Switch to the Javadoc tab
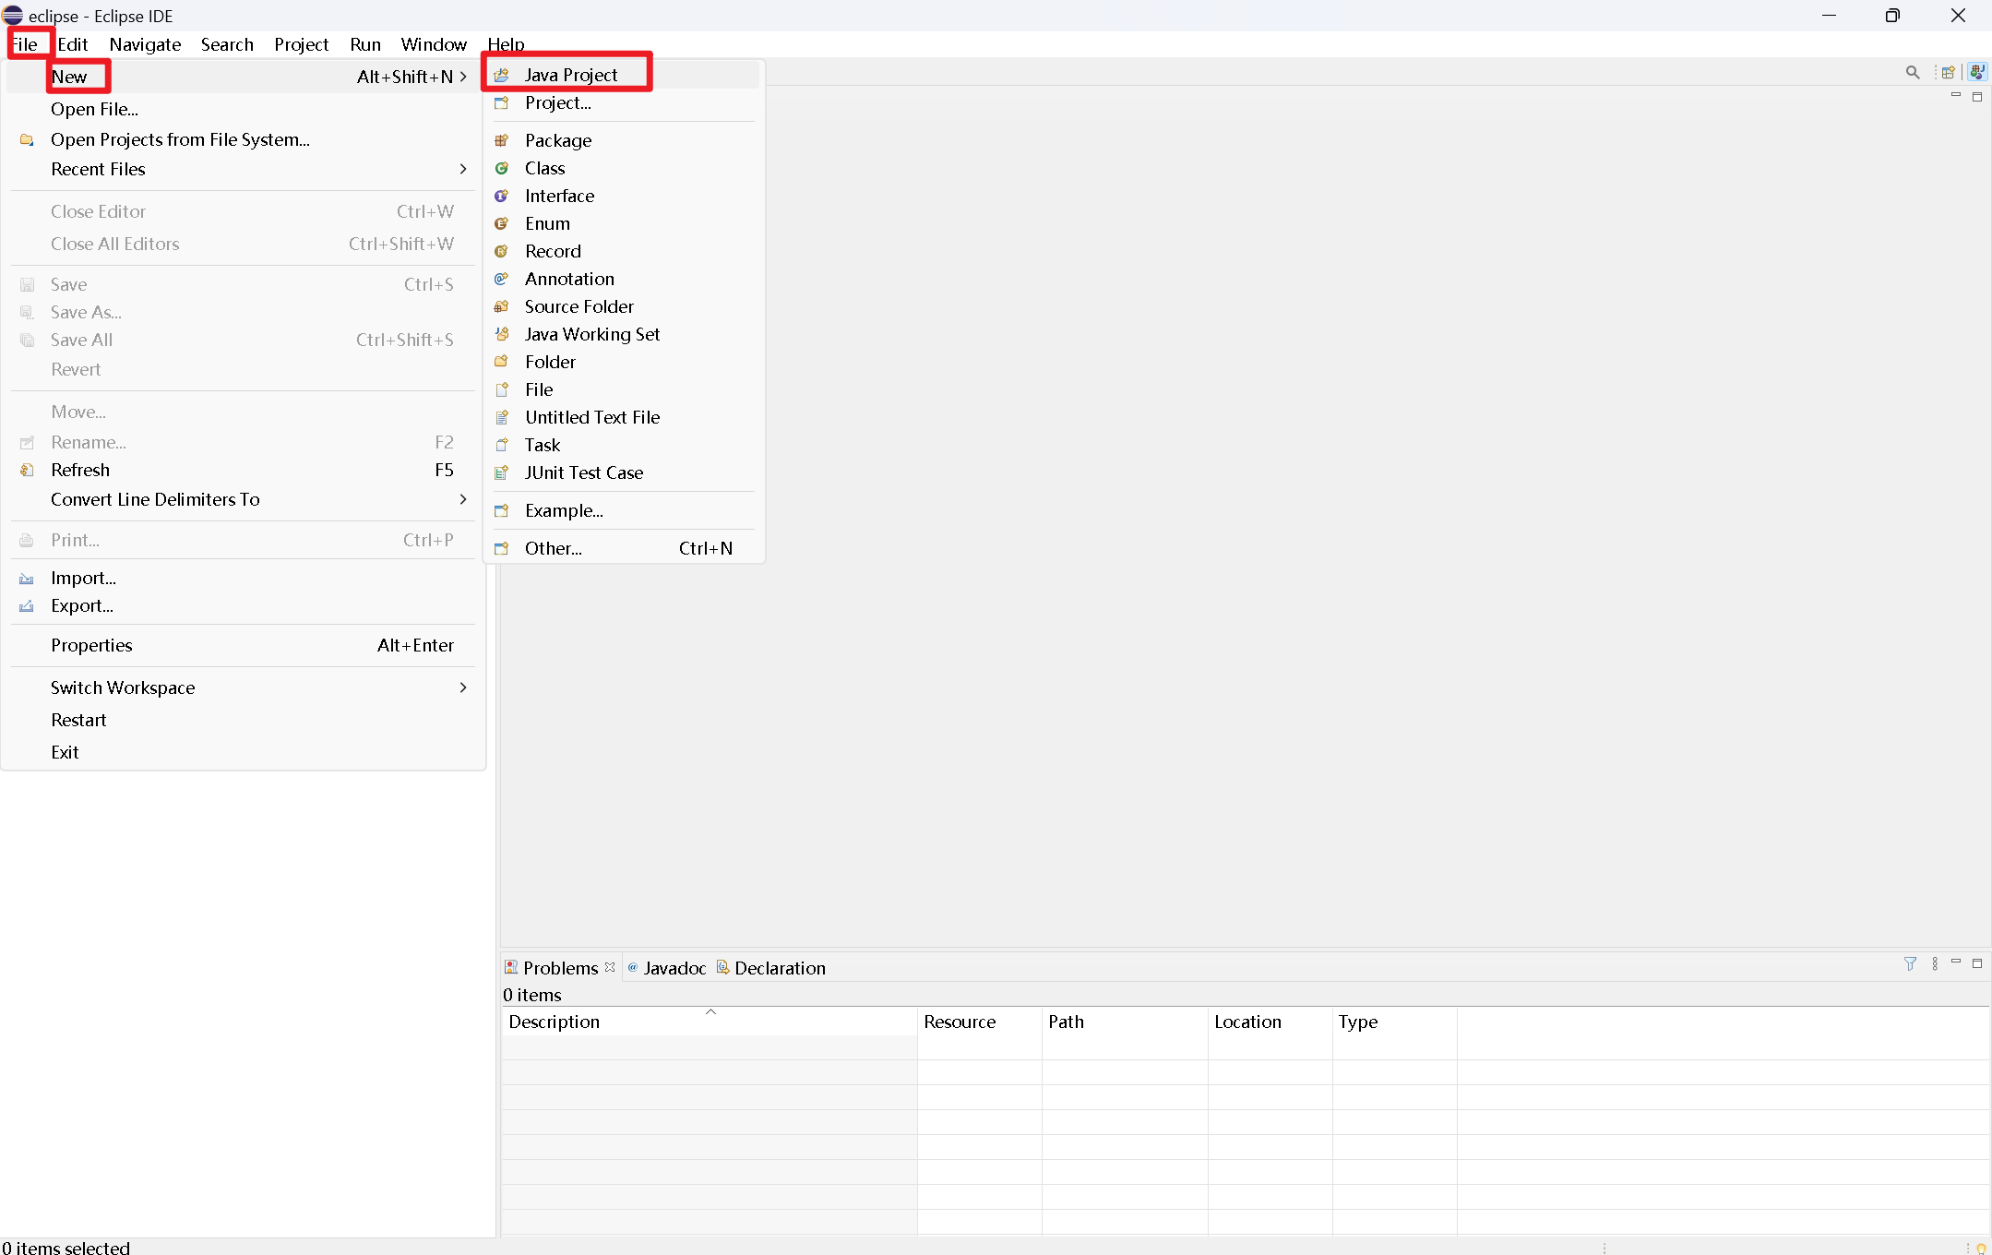Viewport: 1992px width, 1255px height. [x=674, y=968]
